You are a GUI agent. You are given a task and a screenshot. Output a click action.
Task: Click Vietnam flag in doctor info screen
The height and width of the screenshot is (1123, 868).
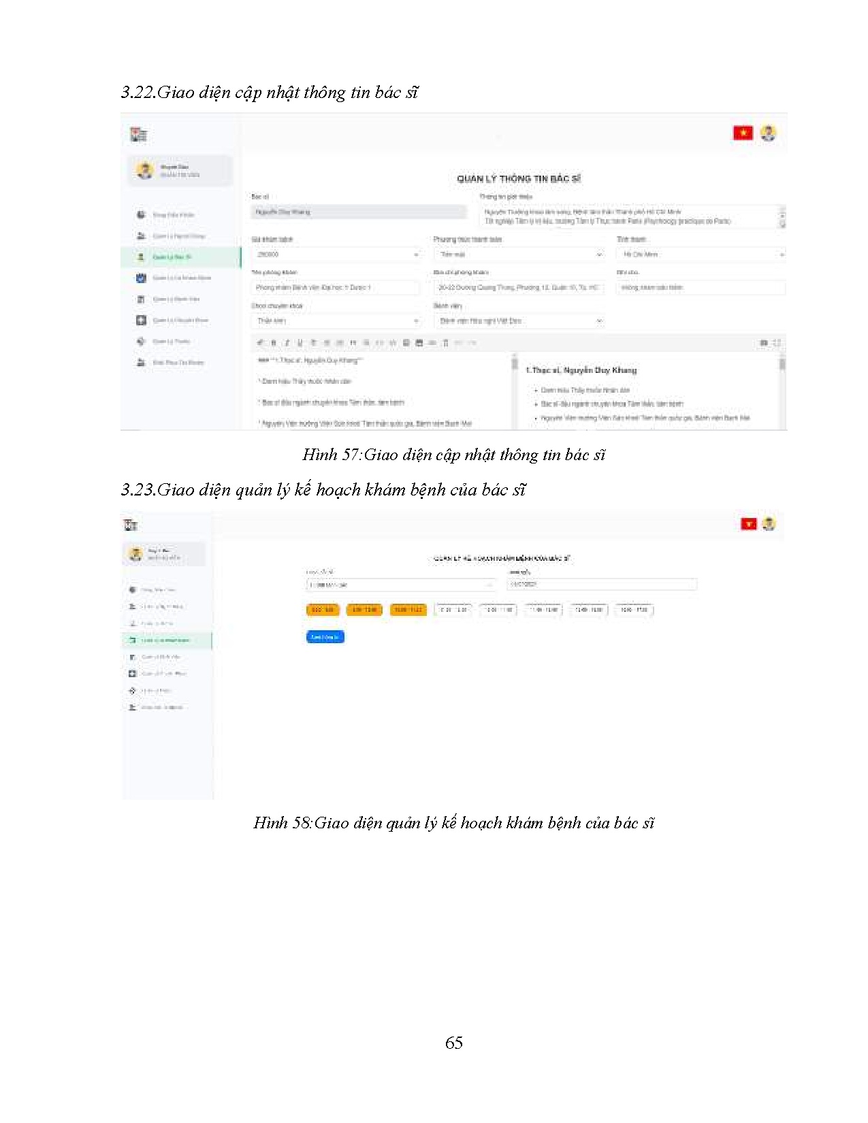(x=743, y=133)
